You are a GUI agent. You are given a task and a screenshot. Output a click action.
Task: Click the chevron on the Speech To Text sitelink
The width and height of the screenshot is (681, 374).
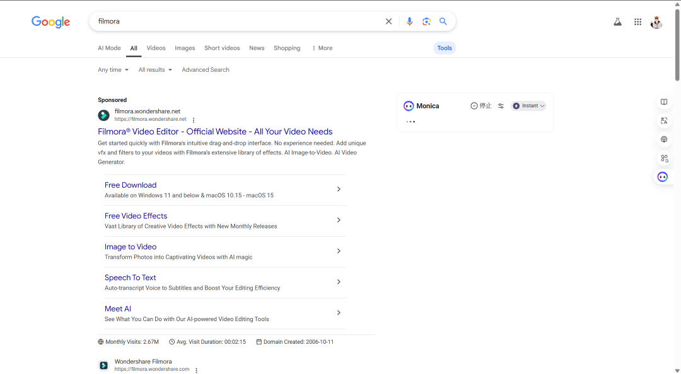(339, 282)
